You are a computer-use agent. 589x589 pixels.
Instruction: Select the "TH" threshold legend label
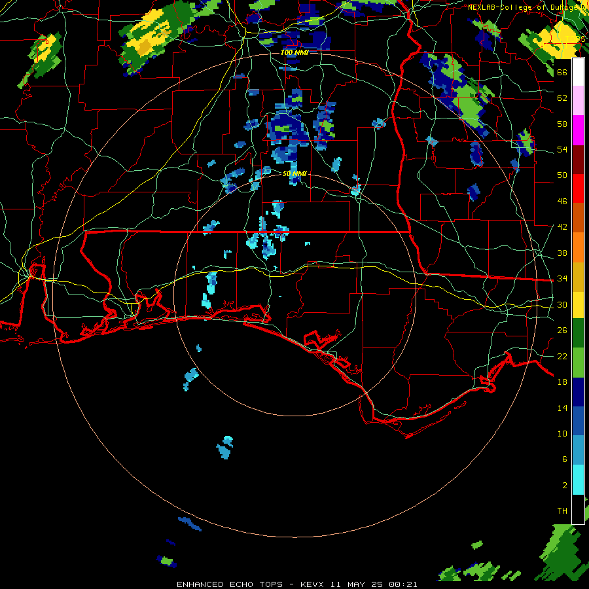point(562,511)
